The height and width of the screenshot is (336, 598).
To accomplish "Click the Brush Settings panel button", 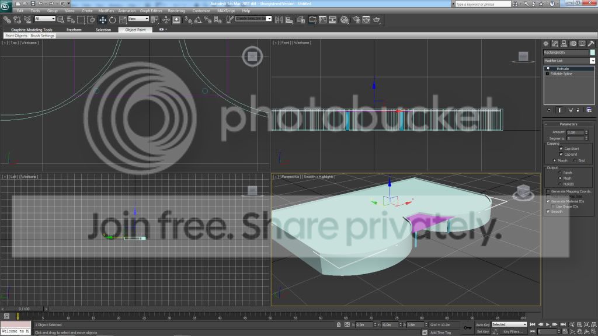I will point(42,36).
